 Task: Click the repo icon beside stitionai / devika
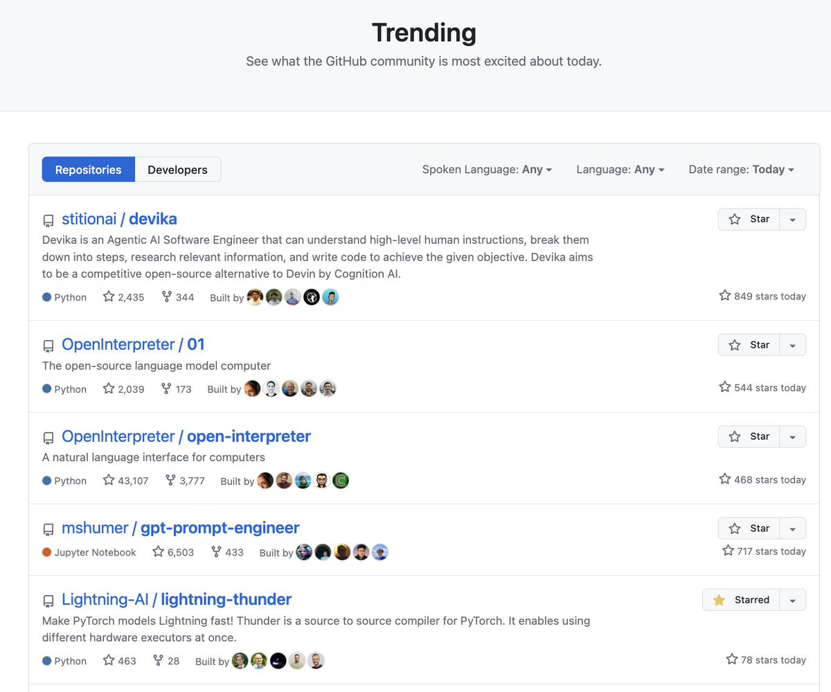[48, 220]
